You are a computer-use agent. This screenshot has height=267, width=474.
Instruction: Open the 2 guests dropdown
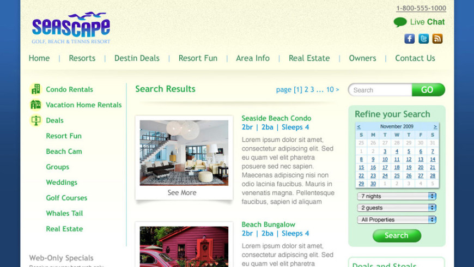point(397,208)
